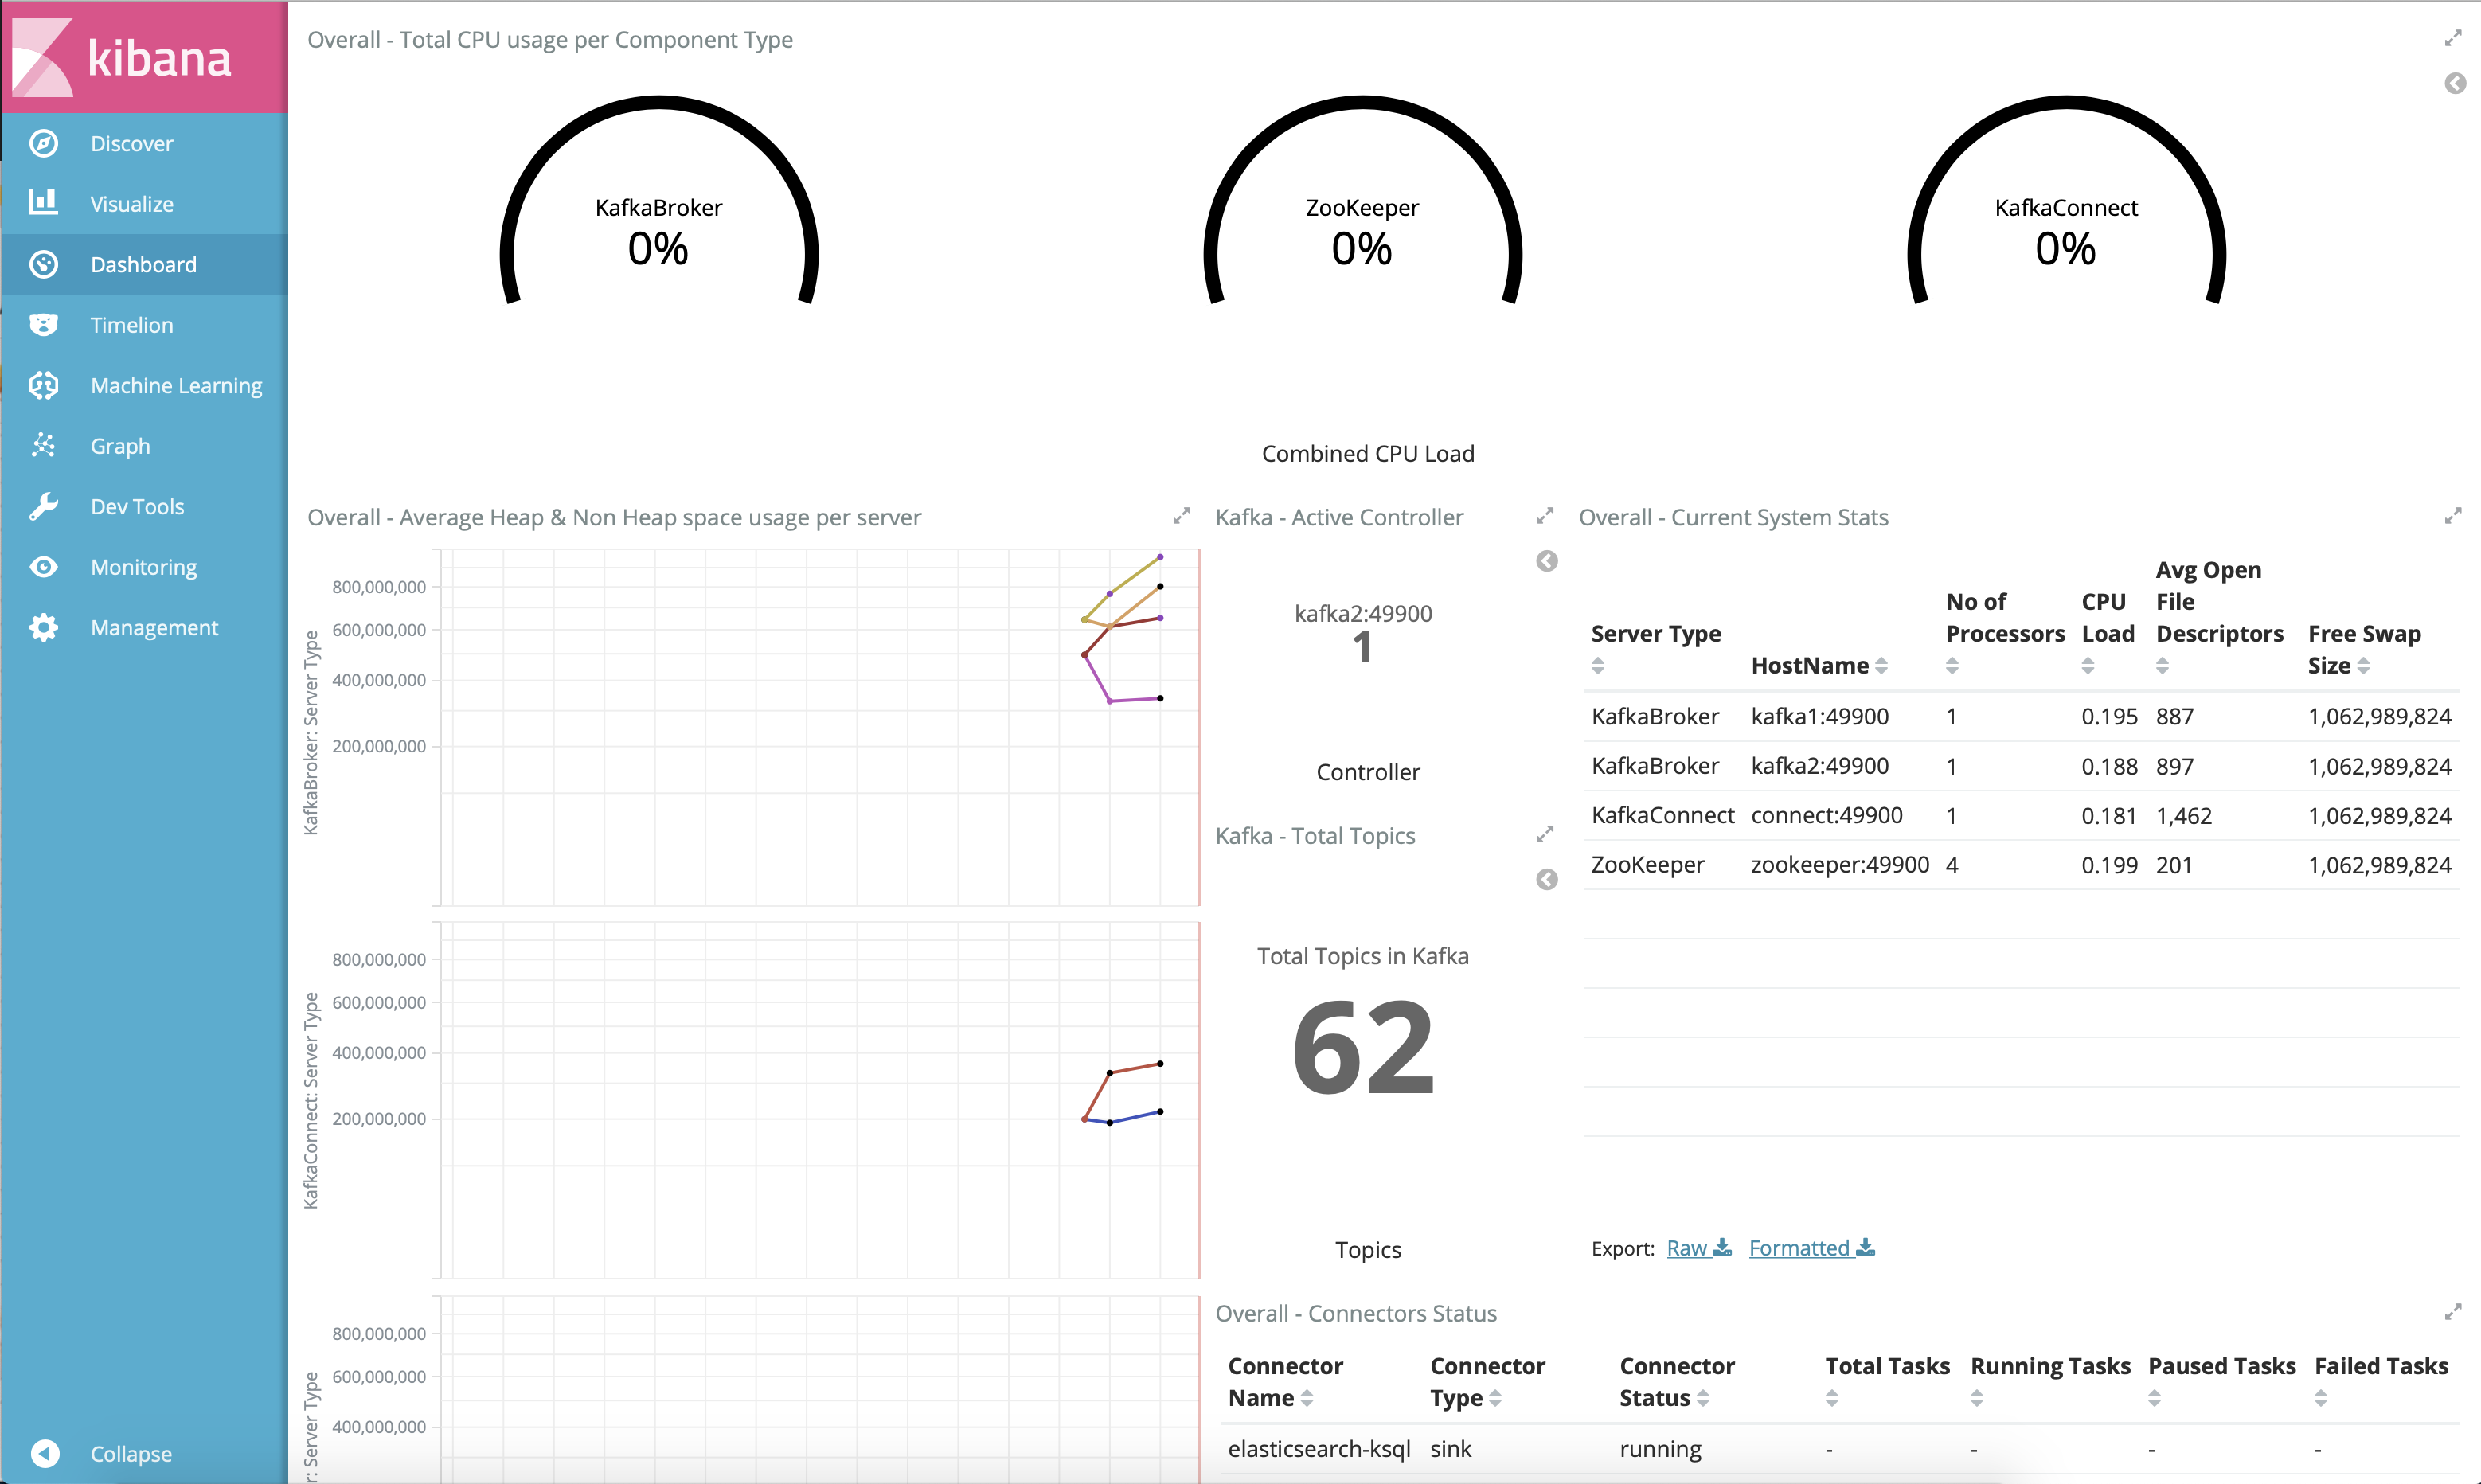Click the Management gear icon
The image size is (2481, 1484).
coord(44,627)
